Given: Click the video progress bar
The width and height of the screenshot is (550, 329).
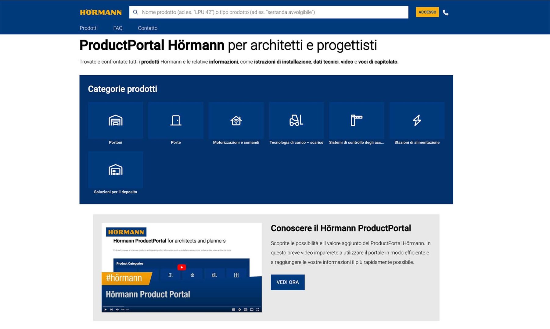Looking at the screenshot, I should click(182, 306).
